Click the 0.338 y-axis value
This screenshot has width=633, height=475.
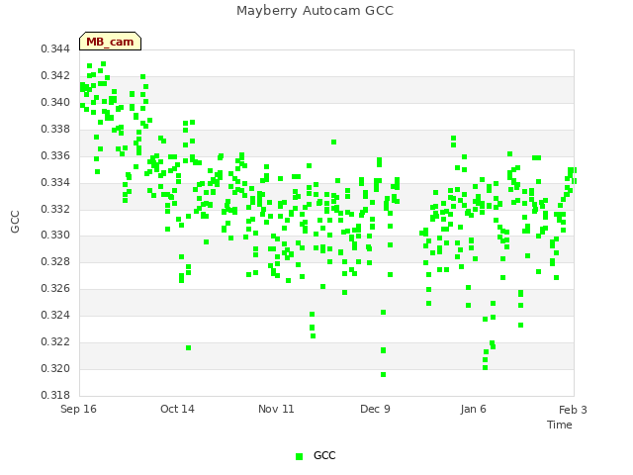pos(55,130)
